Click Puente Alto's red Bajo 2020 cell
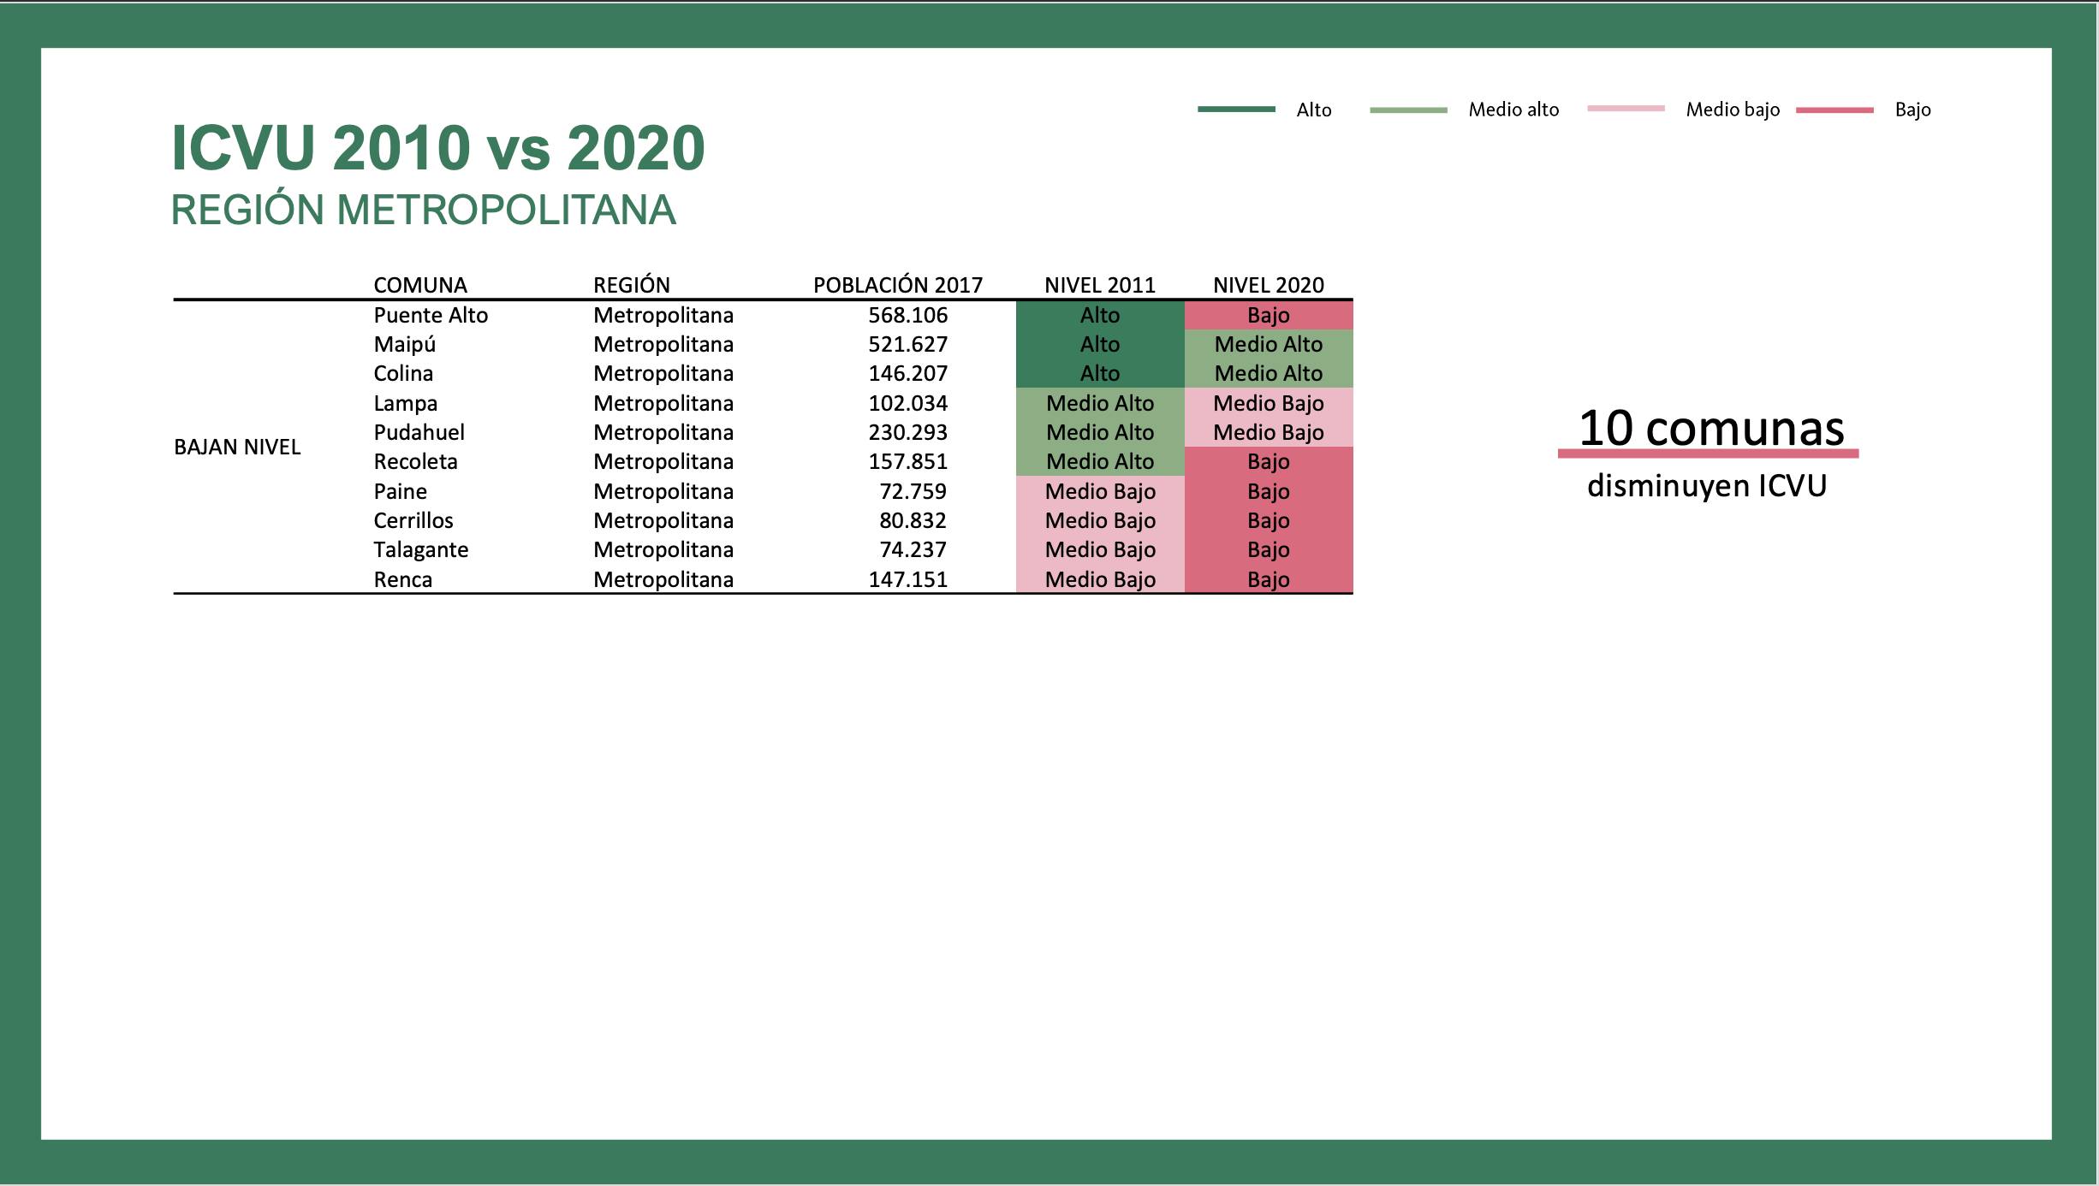The height and width of the screenshot is (1186, 2099). 1268,315
